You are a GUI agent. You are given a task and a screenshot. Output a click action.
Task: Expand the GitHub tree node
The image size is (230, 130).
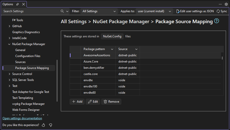(x=10, y=26)
